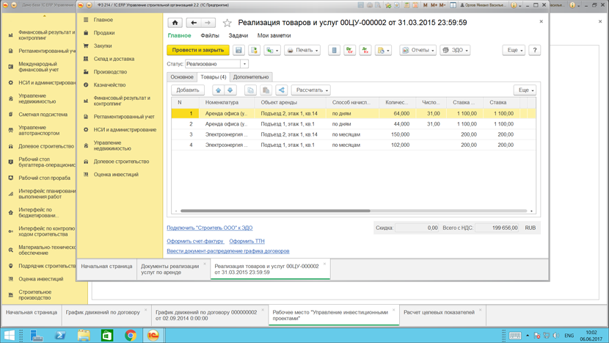Image resolution: width=609 pixels, height=343 pixels.
Task: Click the post document icon
Action: point(254,50)
